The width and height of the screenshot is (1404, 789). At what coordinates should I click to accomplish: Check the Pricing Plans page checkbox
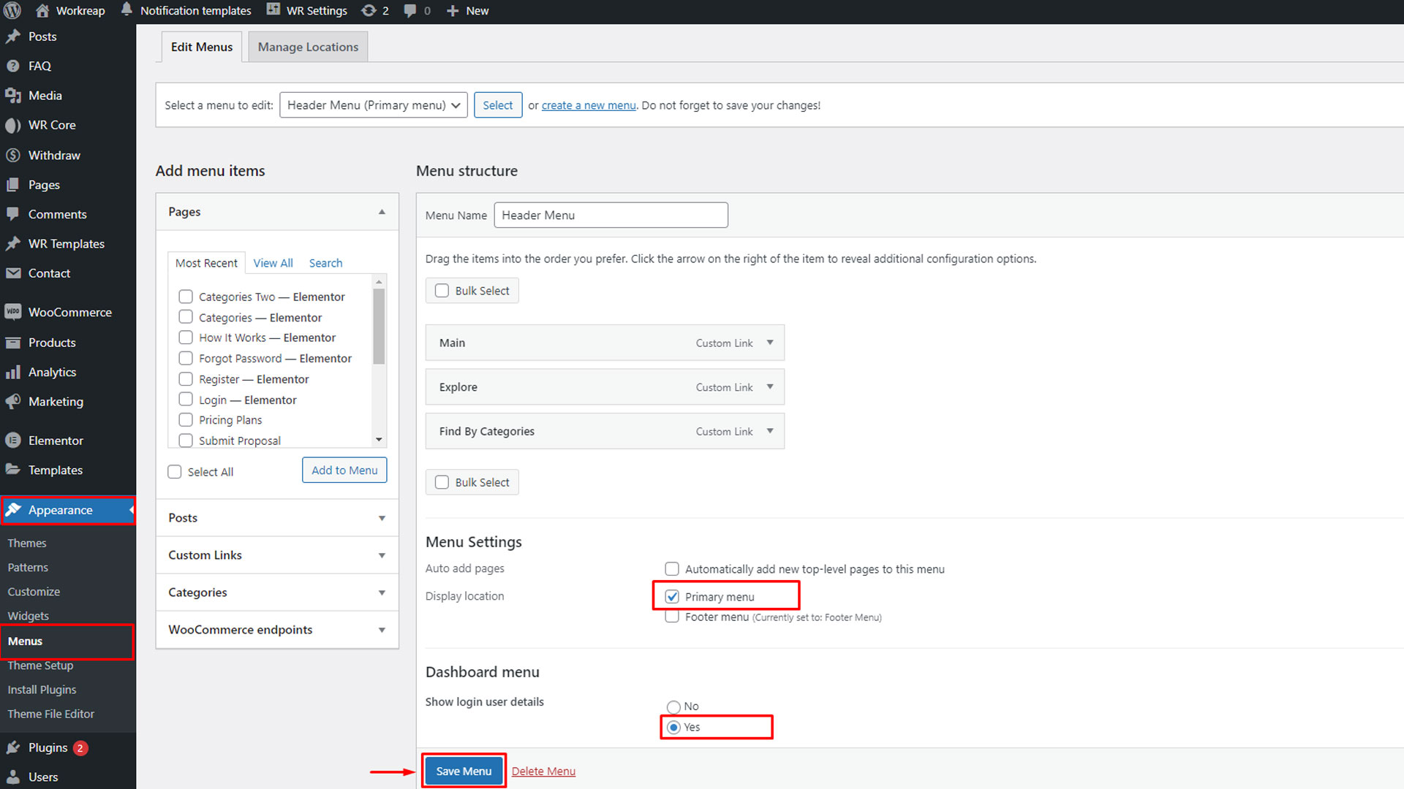click(186, 420)
